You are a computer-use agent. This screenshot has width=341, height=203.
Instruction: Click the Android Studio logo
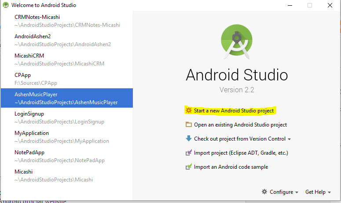click(x=237, y=42)
